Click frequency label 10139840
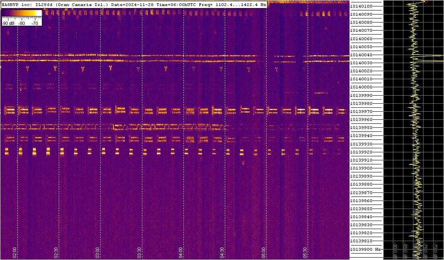Screen dimensions: 444x260 [x=361, y=217]
